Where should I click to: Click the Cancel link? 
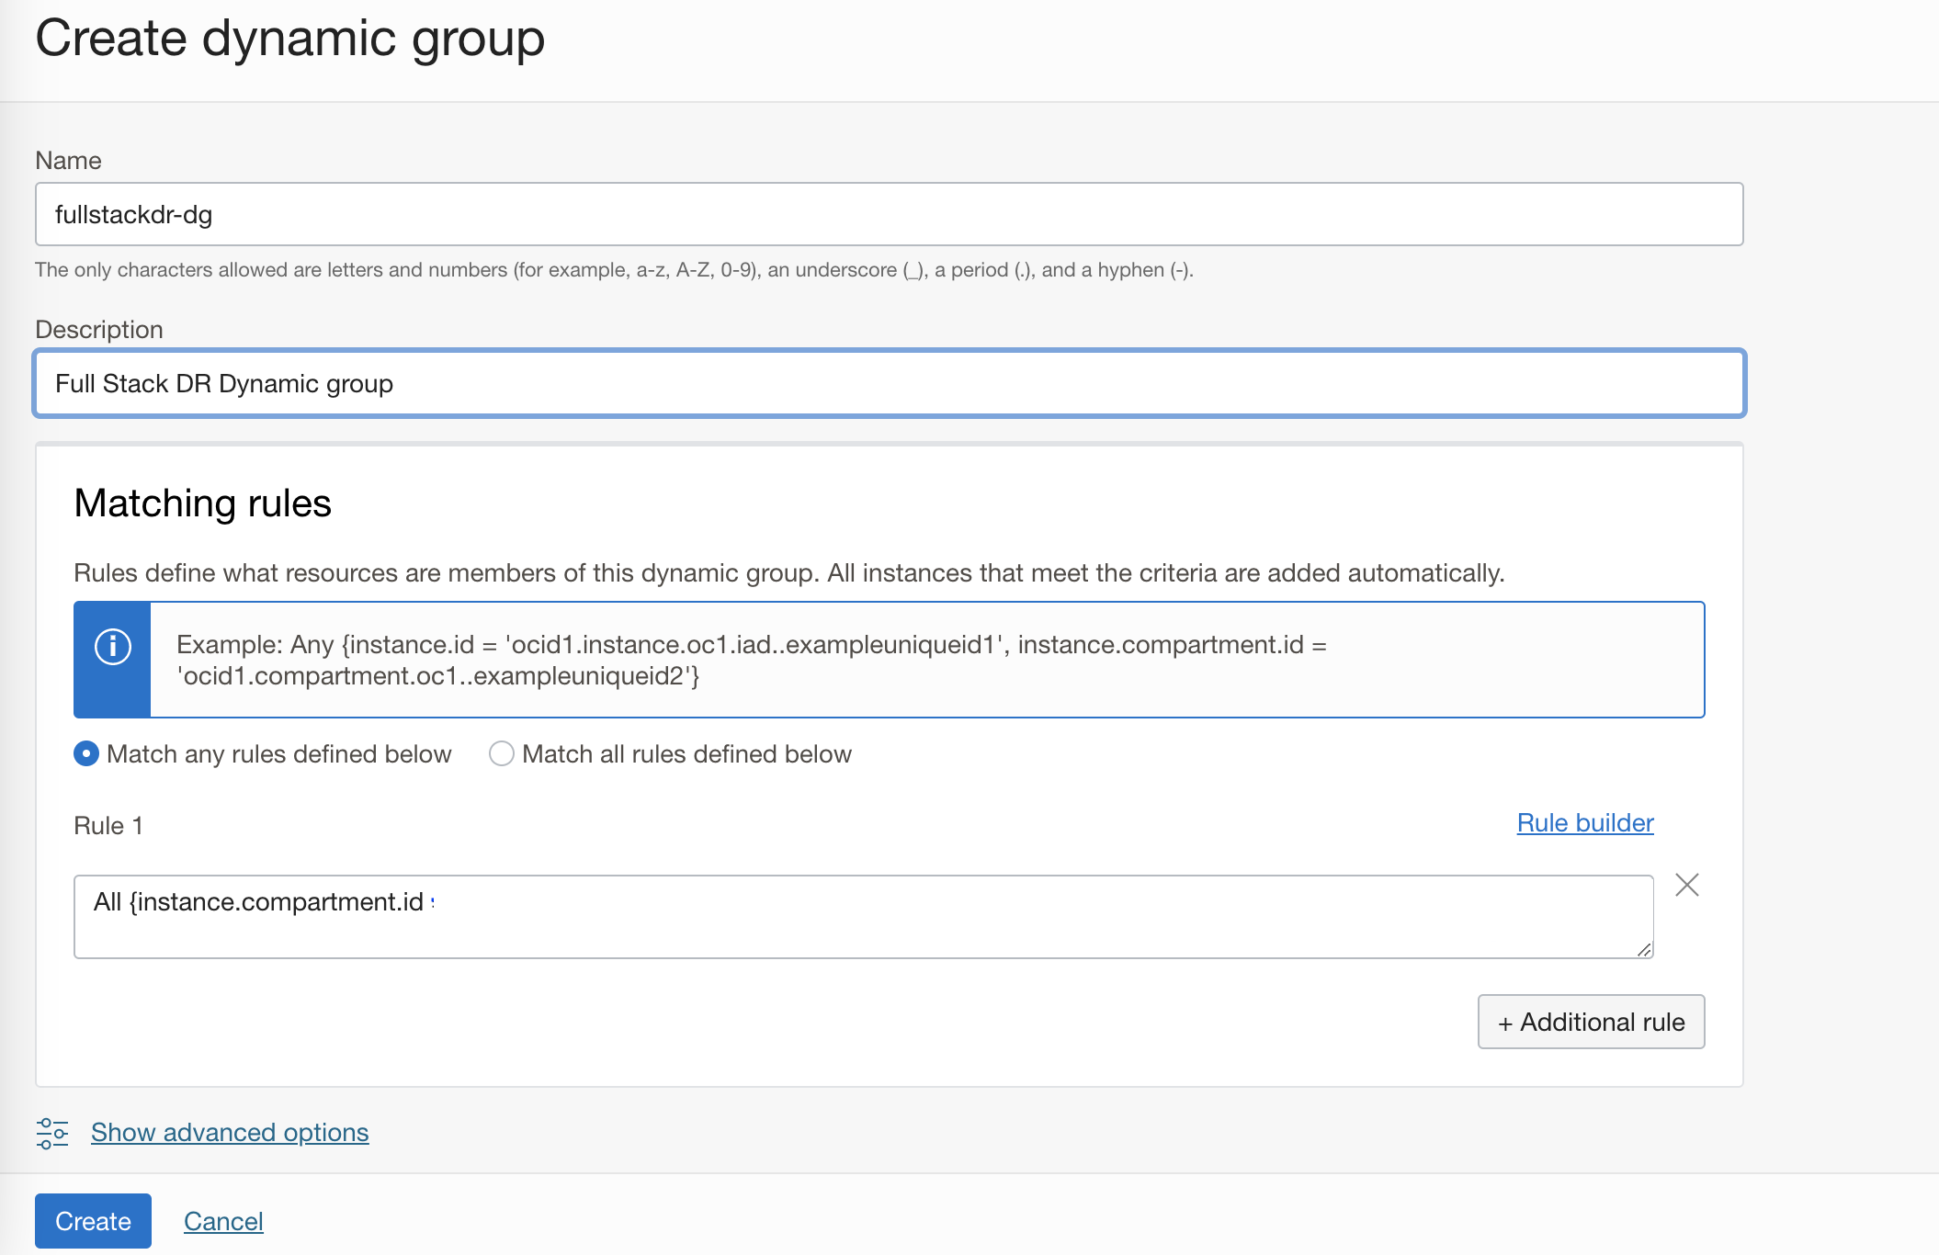(223, 1220)
